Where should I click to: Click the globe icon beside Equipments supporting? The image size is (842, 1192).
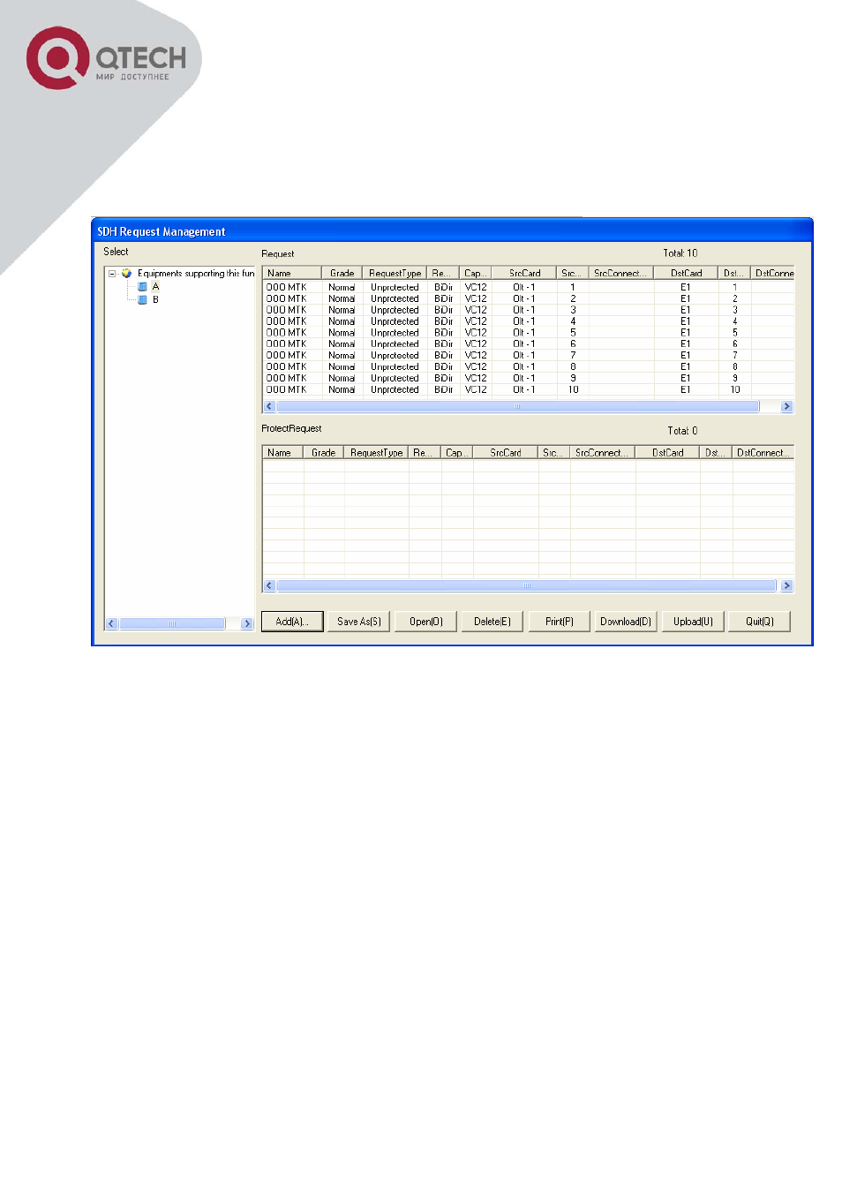[x=126, y=274]
